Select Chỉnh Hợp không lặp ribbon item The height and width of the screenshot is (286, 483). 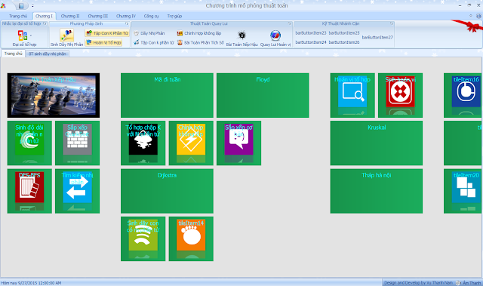(199, 33)
